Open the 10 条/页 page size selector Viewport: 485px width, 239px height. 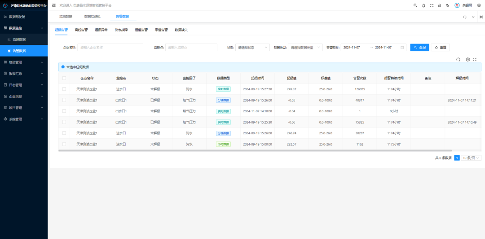(471, 158)
